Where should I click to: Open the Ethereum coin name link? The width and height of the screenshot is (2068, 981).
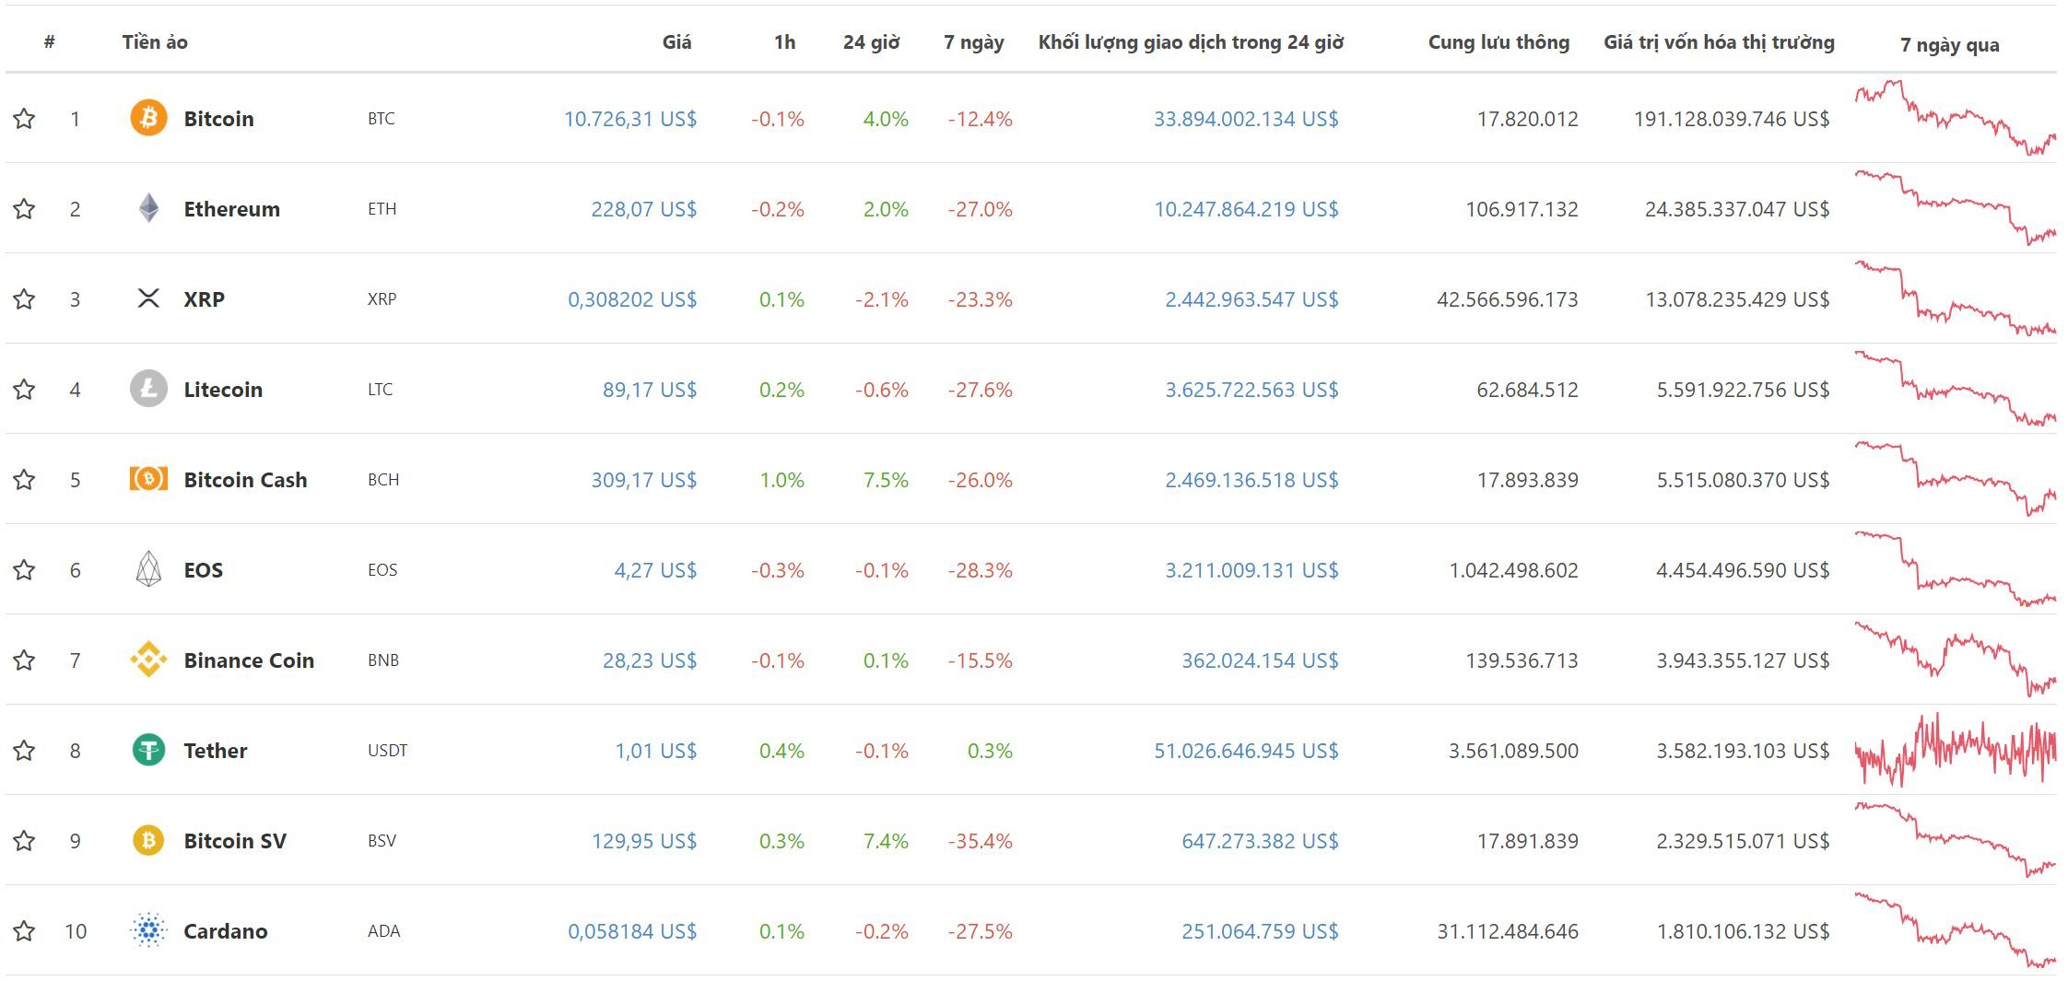pyautogui.click(x=231, y=208)
